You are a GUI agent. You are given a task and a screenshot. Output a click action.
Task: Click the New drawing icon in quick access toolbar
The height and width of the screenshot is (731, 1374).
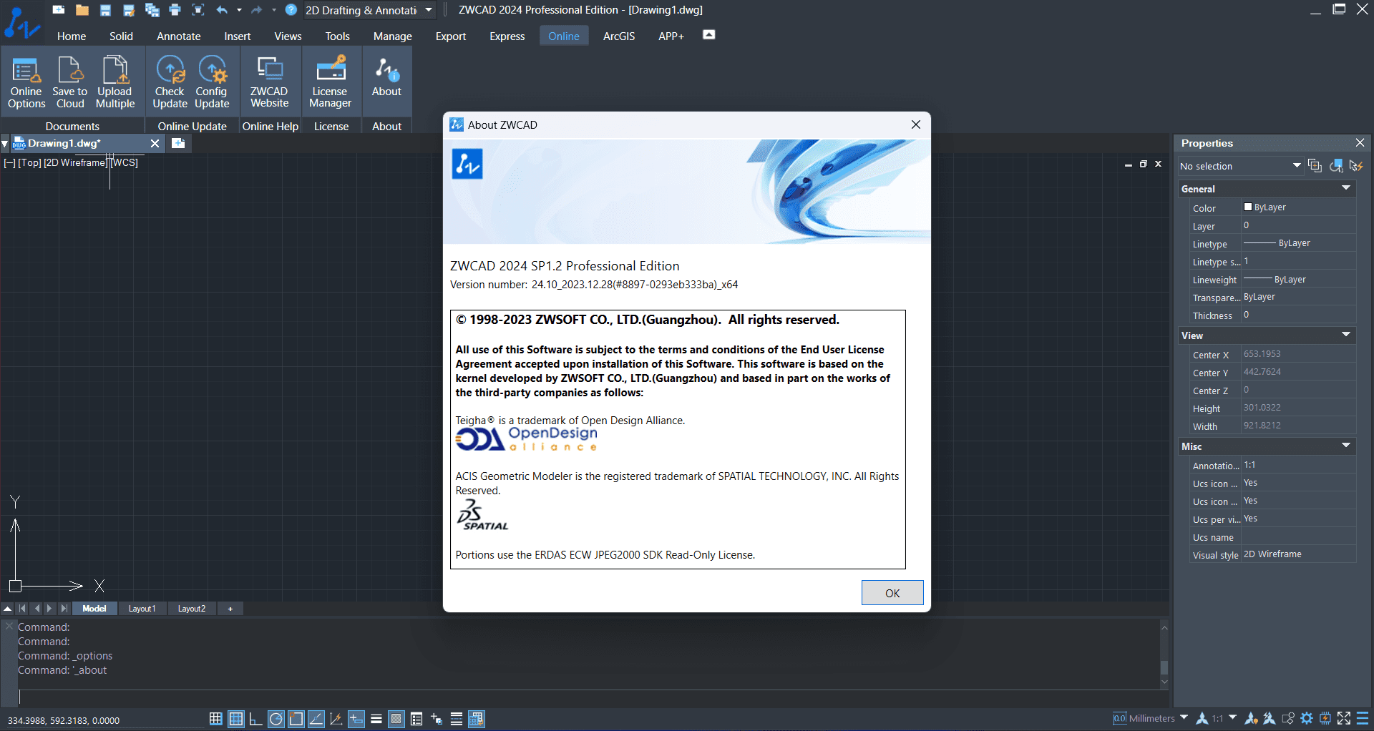[59, 10]
